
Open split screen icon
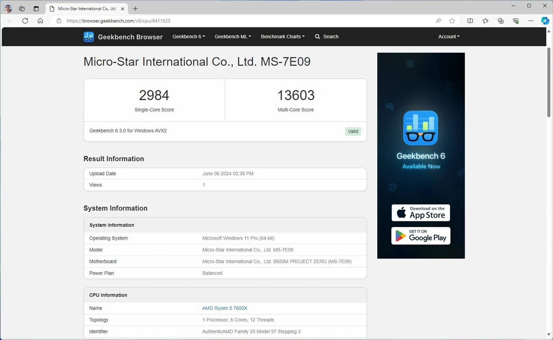pos(470,21)
